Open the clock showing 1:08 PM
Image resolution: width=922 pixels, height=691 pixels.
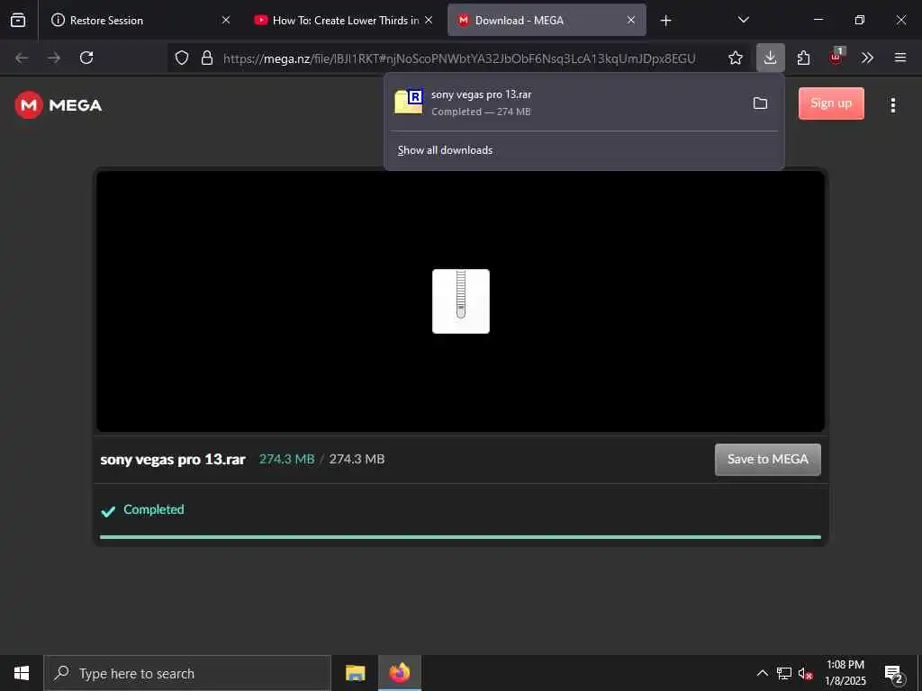coord(845,673)
